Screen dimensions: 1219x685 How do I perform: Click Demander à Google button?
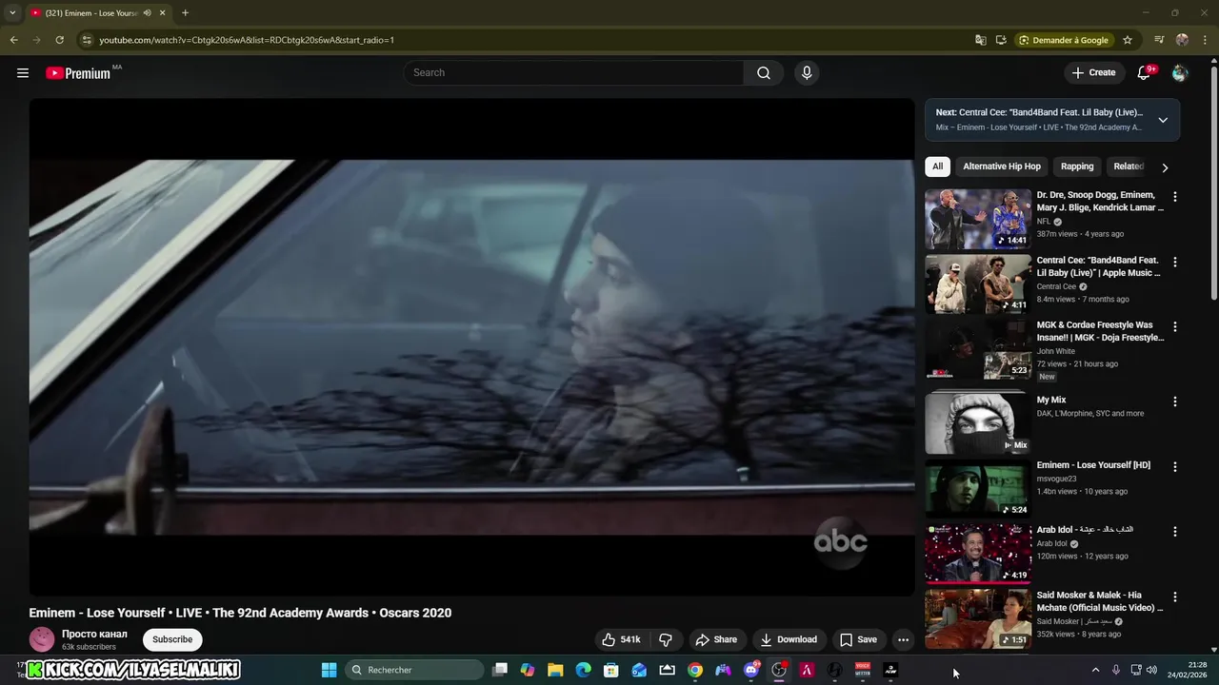point(1063,40)
